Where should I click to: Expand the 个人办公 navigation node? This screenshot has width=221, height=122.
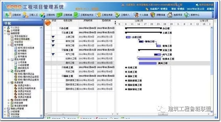pyautogui.click(x=5, y=28)
